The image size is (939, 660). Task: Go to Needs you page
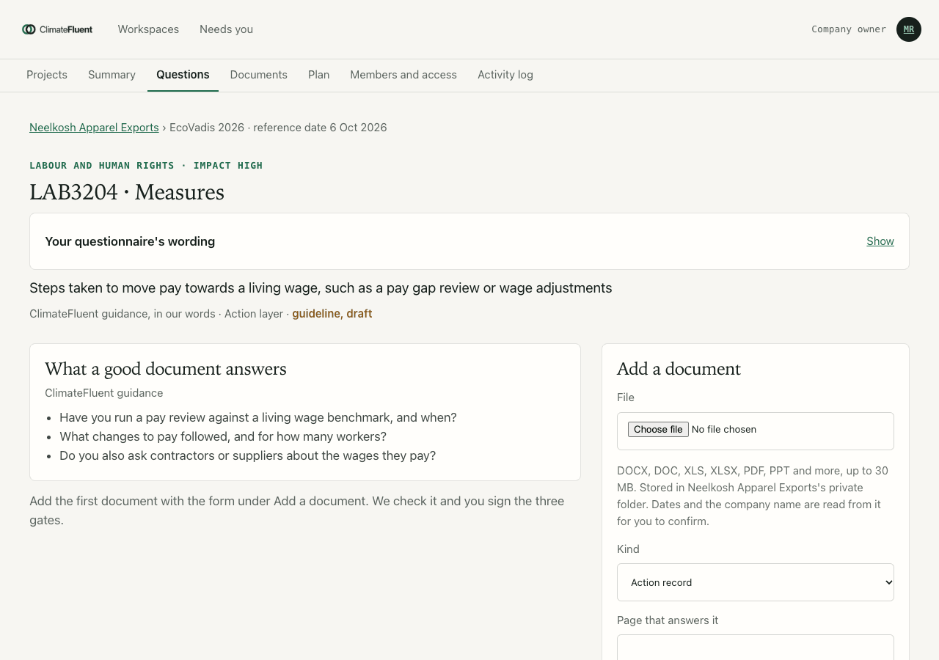226,29
